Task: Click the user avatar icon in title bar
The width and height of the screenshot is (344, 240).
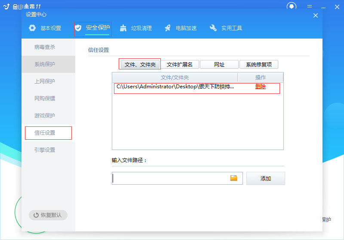Action: (292, 6)
